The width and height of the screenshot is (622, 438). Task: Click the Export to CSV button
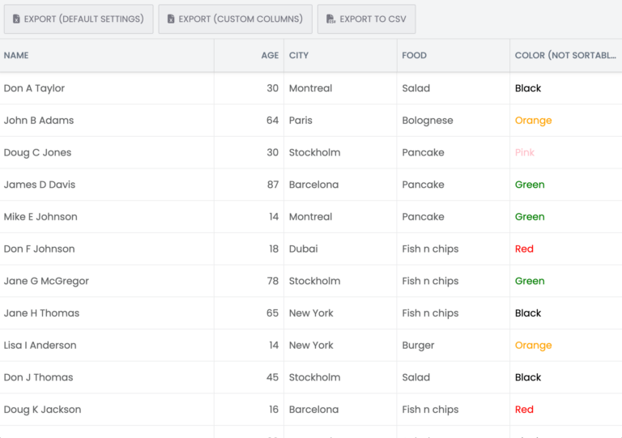point(367,19)
